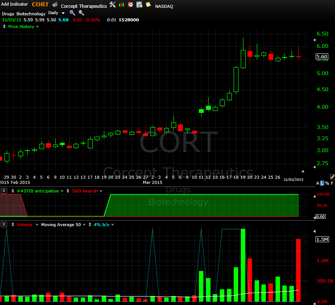This screenshot has height=305, width=335.
Task: Set an alert with the alarm clock icon
Action: [x=130, y=4]
